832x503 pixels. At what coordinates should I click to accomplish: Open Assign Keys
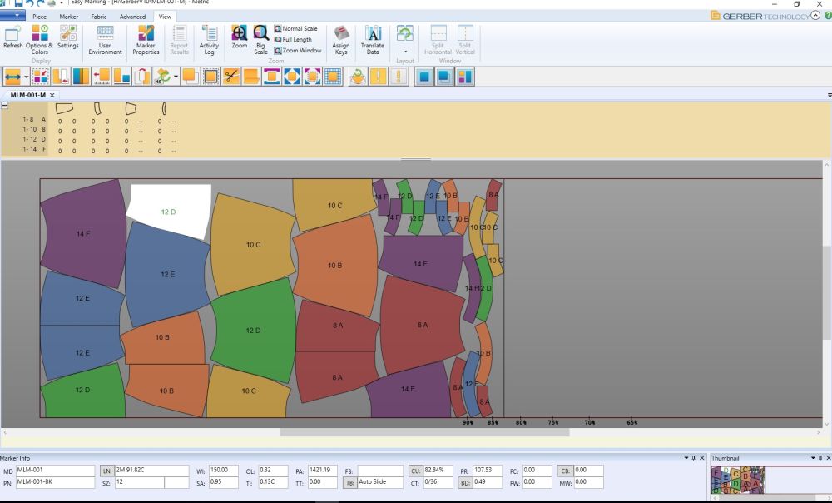pos(340,40)
